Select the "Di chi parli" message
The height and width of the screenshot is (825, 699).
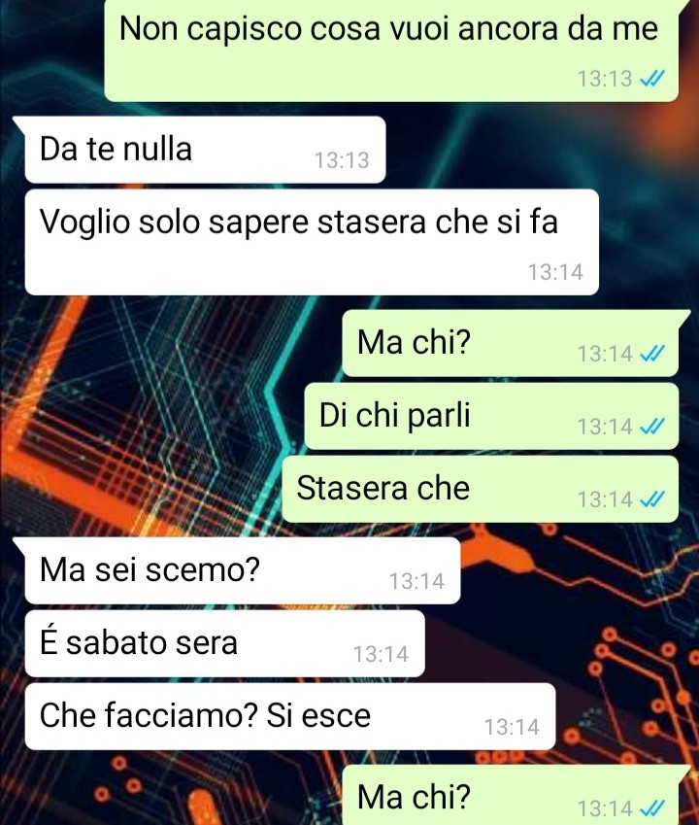pyautogui.click(x=491, y=416)
